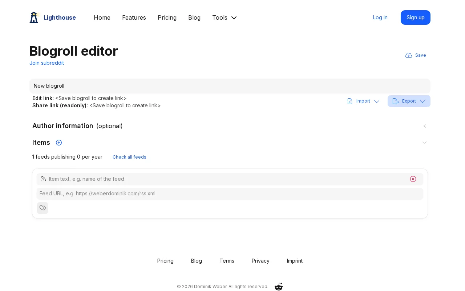Open Blog link in the footer
The width and height of the screenshot is (465, 291).
click(x=197, y=261)
